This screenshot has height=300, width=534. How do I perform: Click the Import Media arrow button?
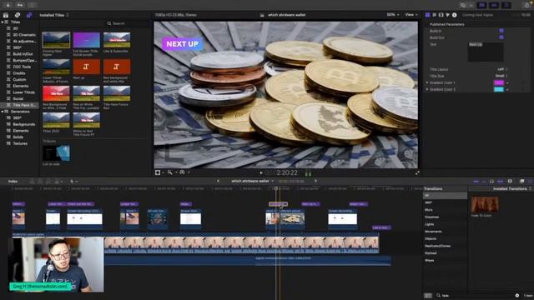point(8,5)
